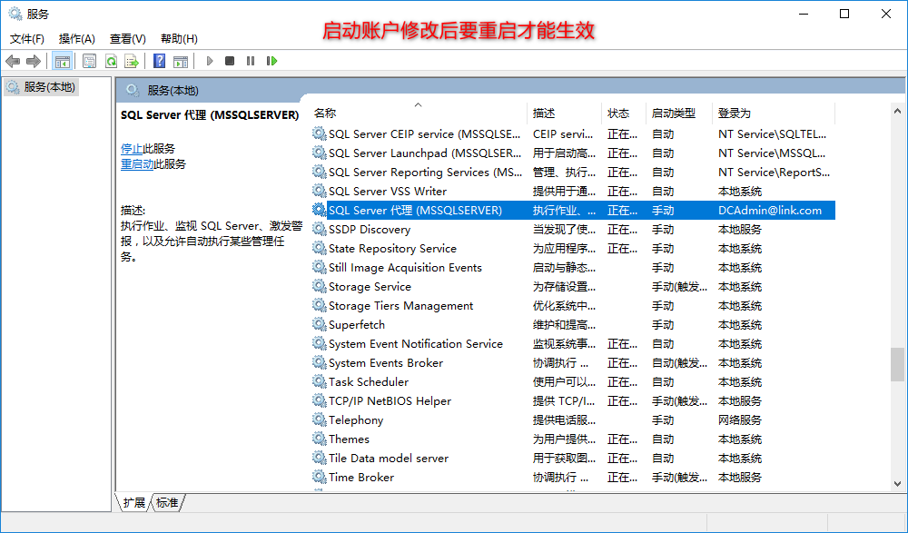Click the Forward arrow toolbar icon

[34, 61]
